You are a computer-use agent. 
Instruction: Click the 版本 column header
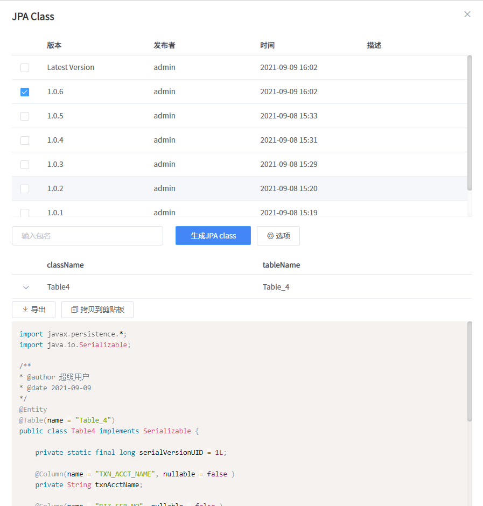[x=54, y=45]
